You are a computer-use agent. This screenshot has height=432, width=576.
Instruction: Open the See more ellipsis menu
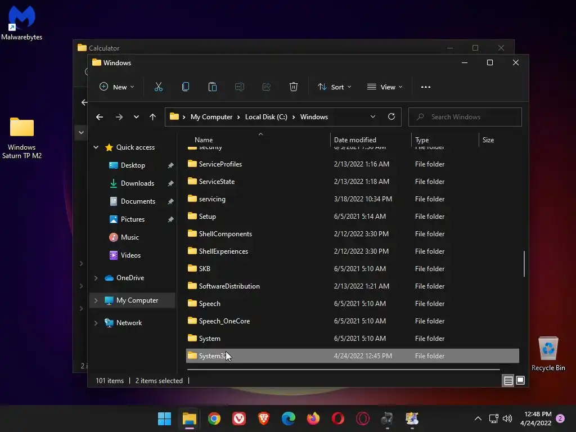pos(426,87)
